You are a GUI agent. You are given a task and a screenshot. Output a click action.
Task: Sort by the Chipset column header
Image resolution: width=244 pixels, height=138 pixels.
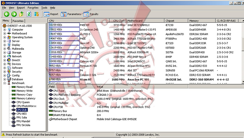pyautogui.click(x=176, y=21)
